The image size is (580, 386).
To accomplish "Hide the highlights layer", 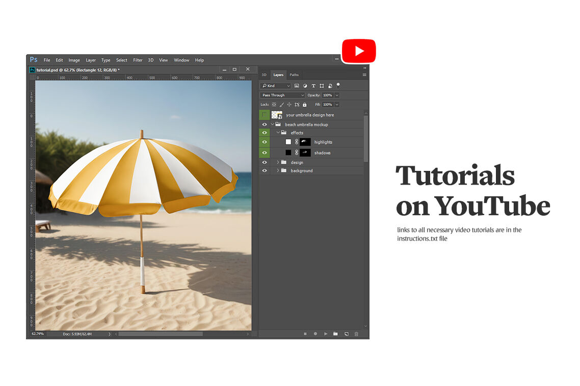I will (x=264, y=142).
